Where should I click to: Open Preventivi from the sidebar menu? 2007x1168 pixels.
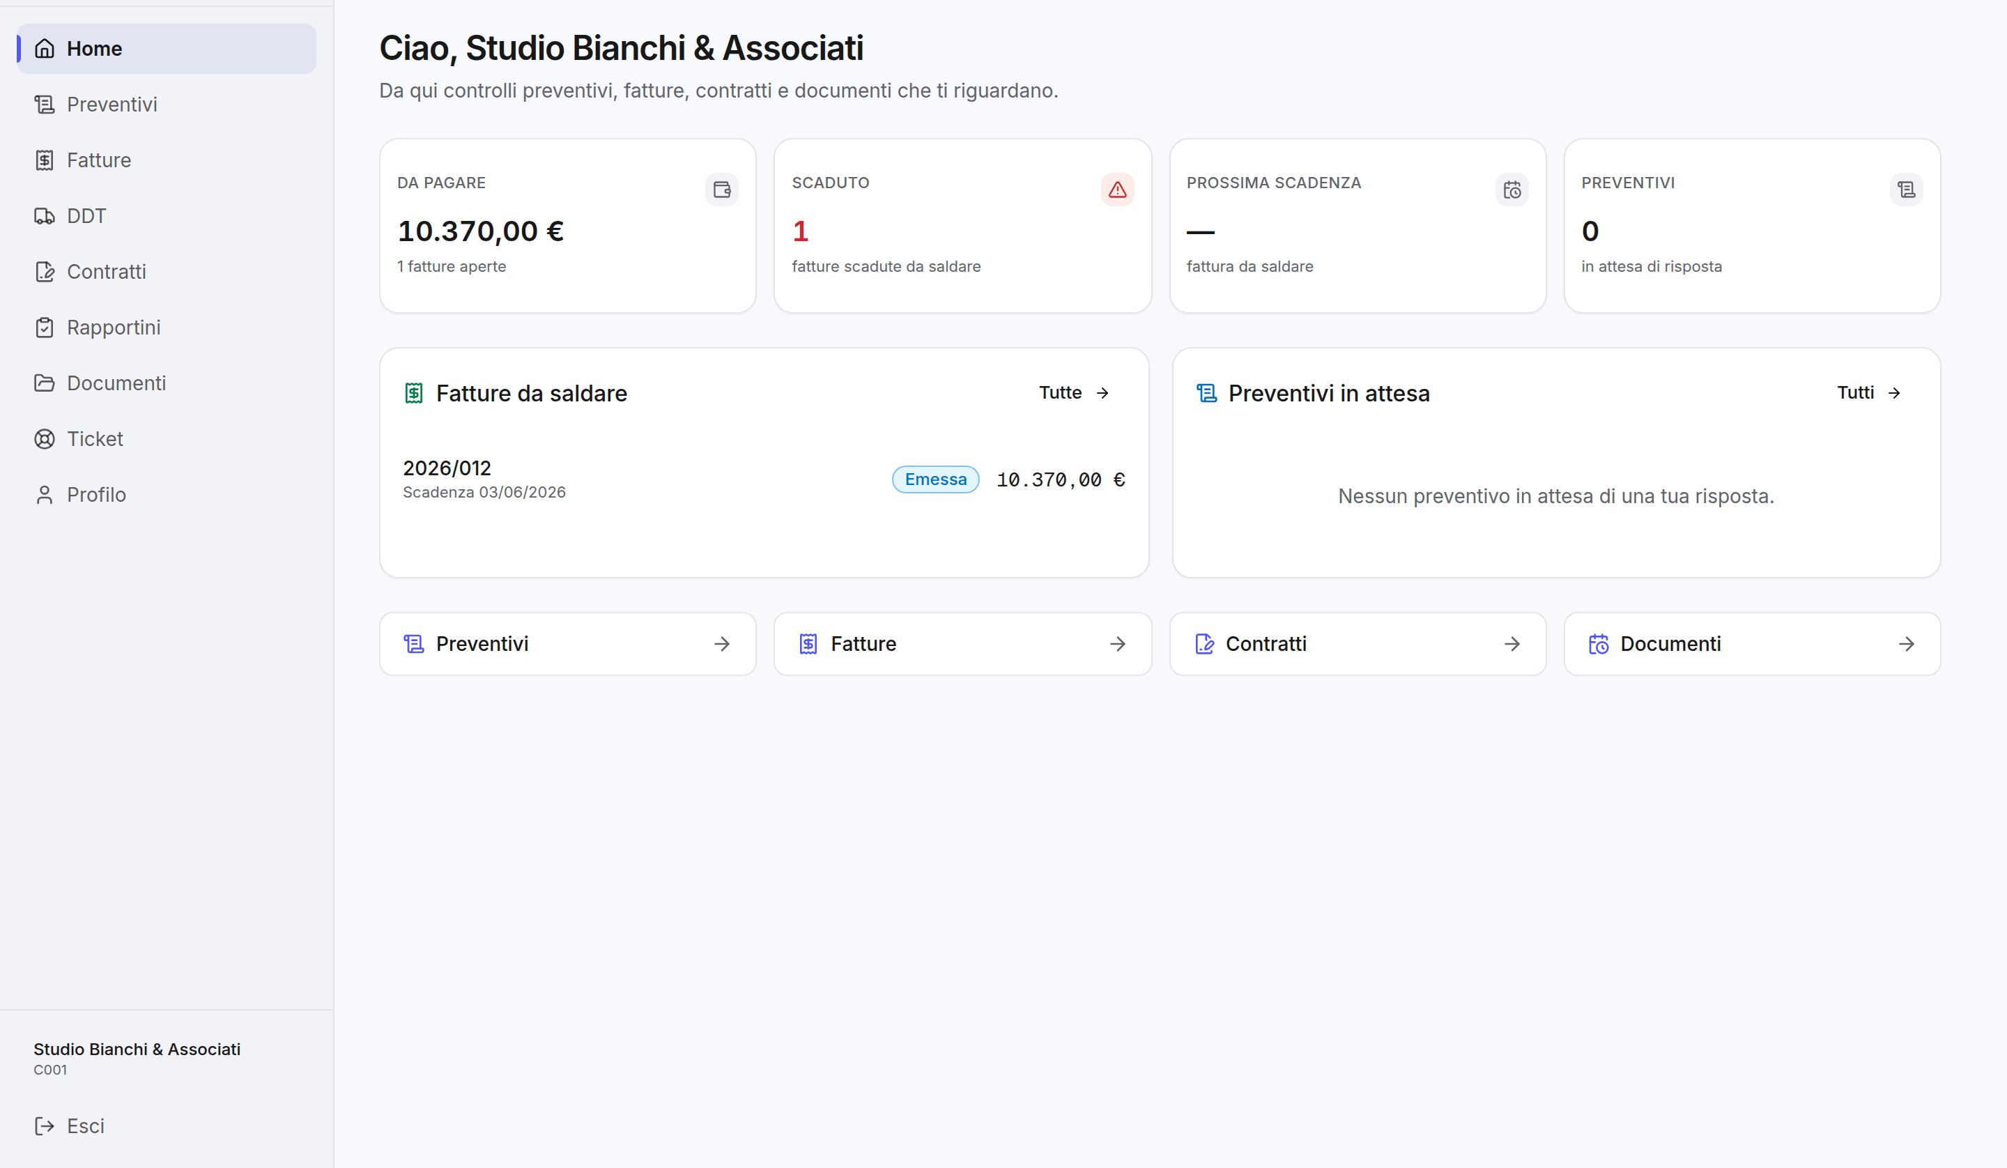(x=167, y=105)
